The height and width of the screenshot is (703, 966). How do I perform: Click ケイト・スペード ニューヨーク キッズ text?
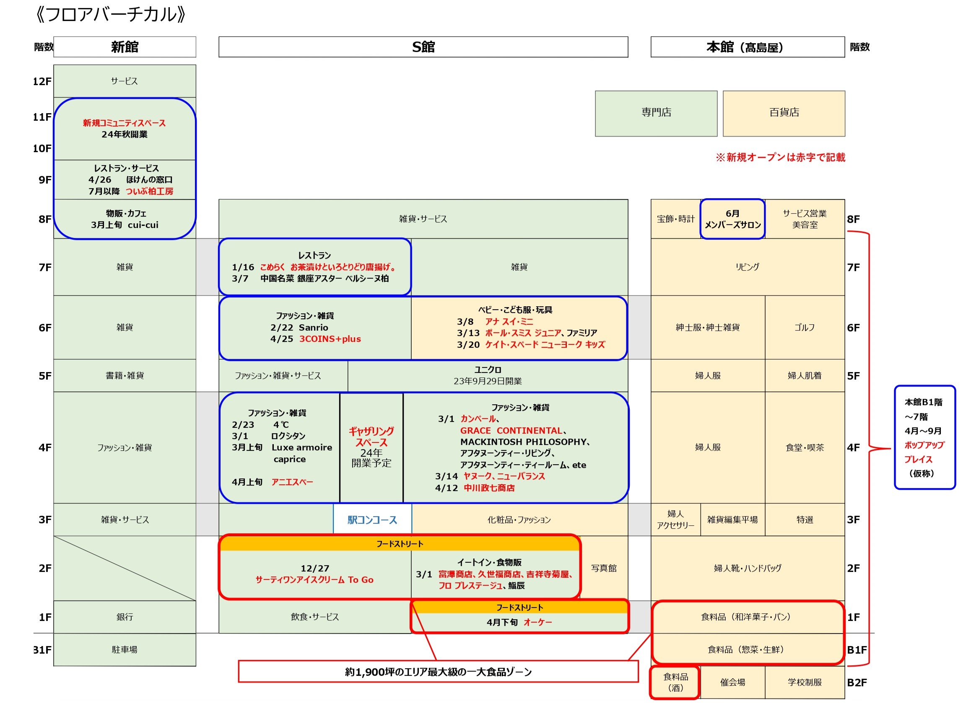click(545, 345)
